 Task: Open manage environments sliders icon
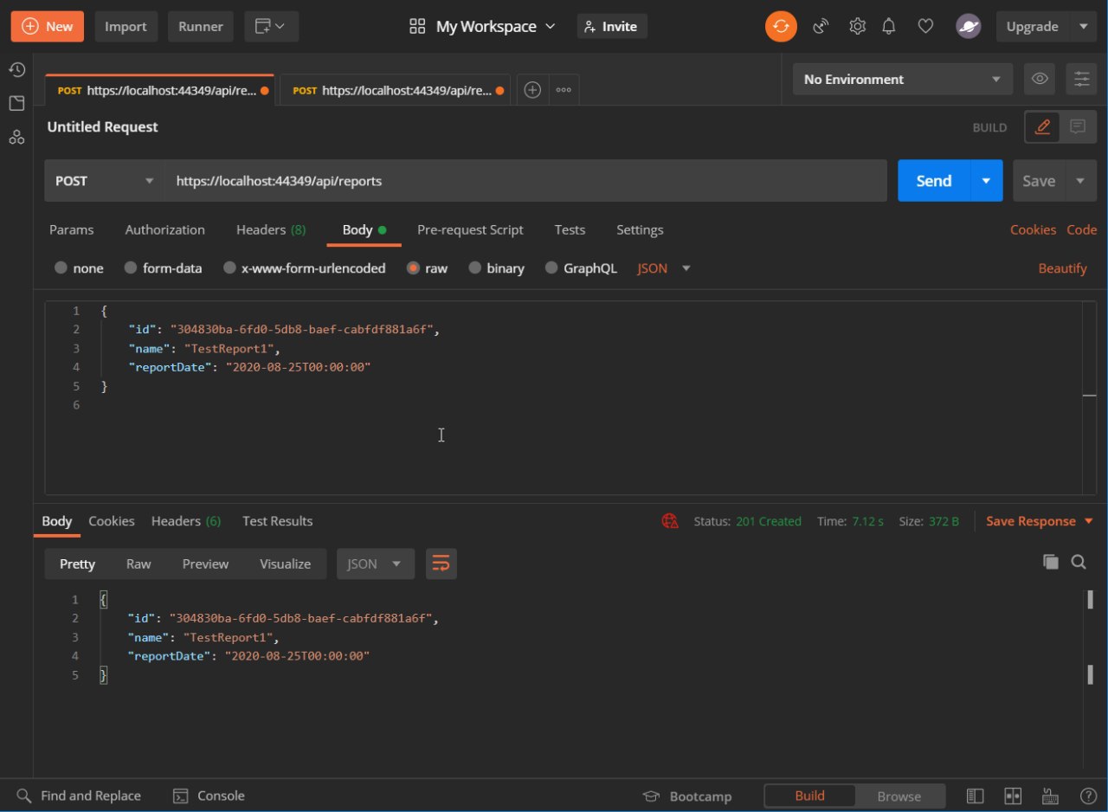coord(1082,79)
